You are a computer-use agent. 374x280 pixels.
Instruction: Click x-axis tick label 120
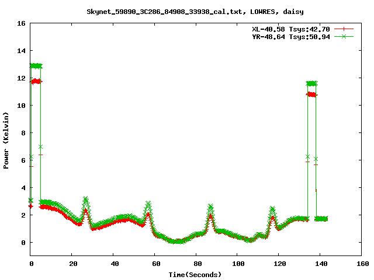click(280, 264)
